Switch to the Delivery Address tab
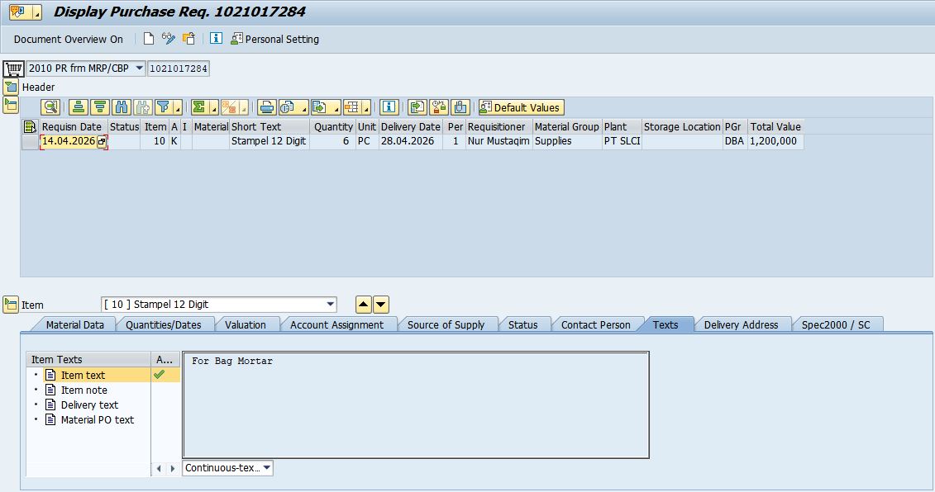The width and height of the screenshot is (935, 492). 741,325
